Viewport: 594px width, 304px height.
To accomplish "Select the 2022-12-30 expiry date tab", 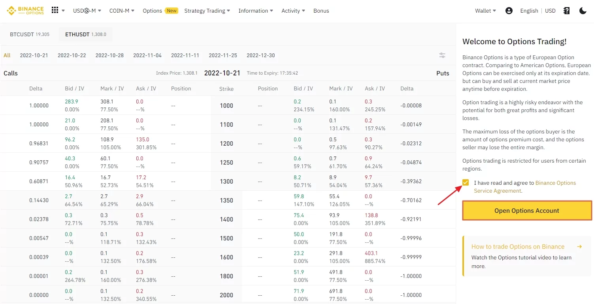I will [260, 55].
